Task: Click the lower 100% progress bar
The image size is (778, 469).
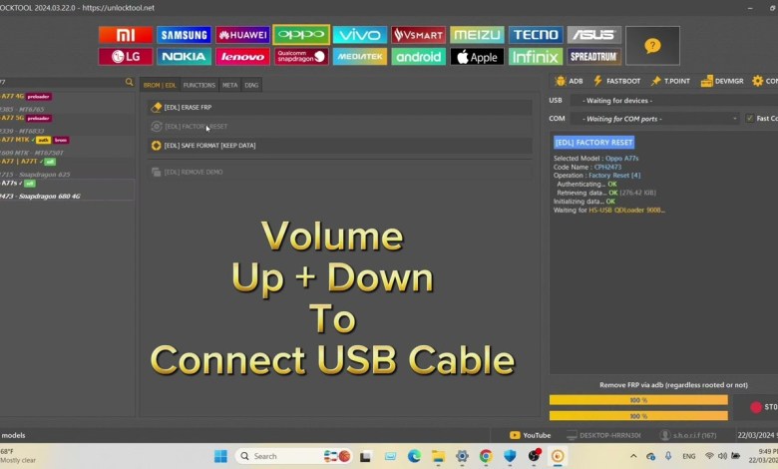Action: click(638, 416)
